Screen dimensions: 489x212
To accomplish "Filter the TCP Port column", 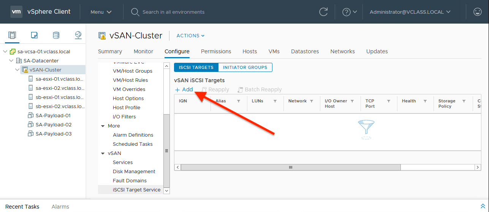I will point(389,101).
